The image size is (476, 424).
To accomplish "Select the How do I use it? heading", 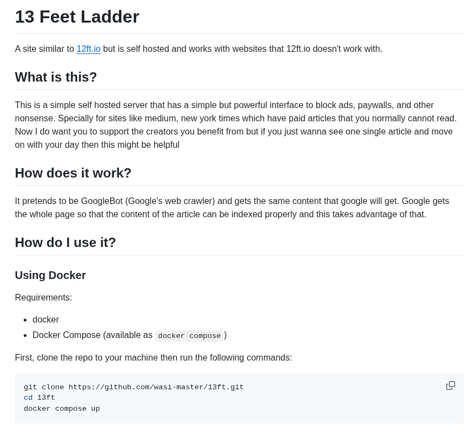I will pyautogui.click(x=65, y=243).
